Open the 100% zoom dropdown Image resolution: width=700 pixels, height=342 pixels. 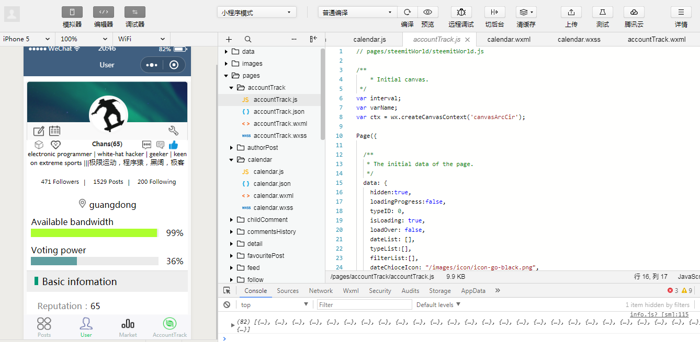[x=84, y=39]
